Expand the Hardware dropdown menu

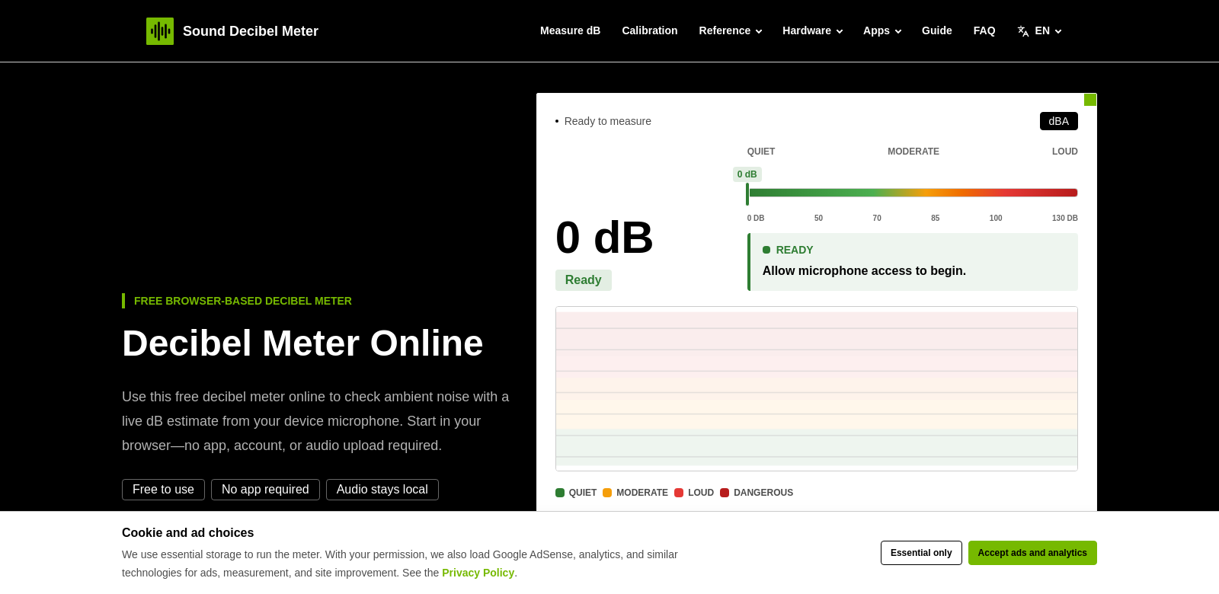812,30
